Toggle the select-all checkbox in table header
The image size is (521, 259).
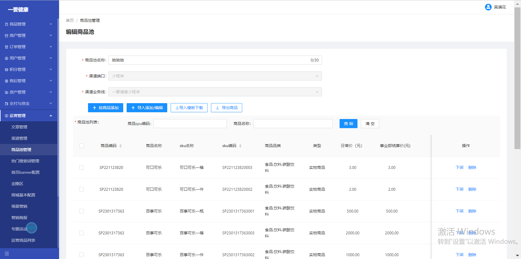click(x=81, y=146)
